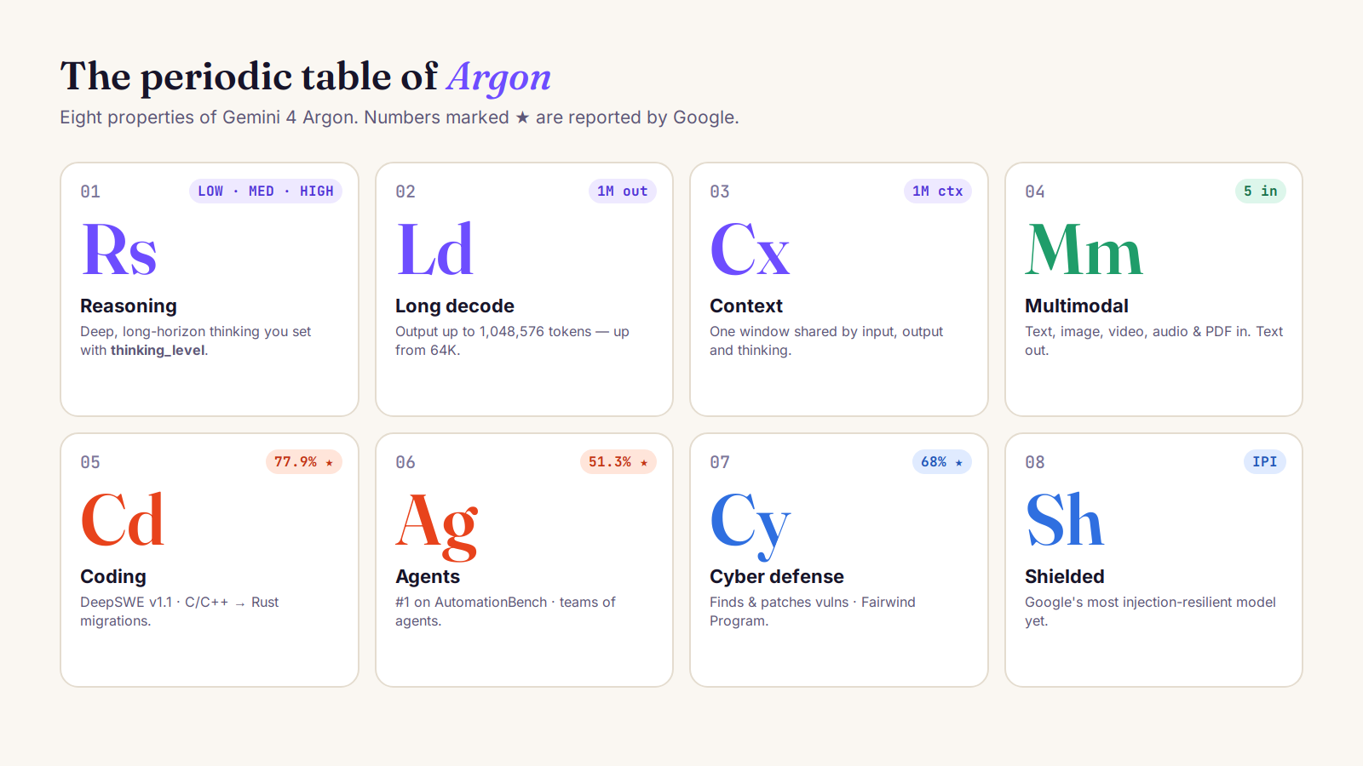Click the blue Sh element symbol

point(1065,520)
